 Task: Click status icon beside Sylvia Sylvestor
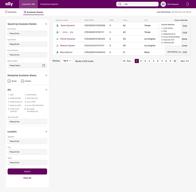click(x=57, y=25)
